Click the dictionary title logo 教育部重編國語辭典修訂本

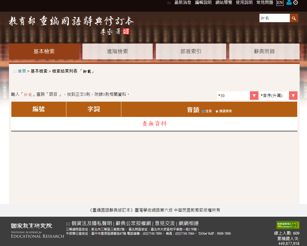[x=71, y=25]
